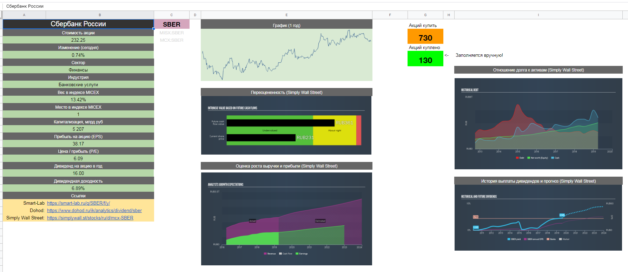
Task: Click the Изменение (сегодня) header cell
Action: 78,47
